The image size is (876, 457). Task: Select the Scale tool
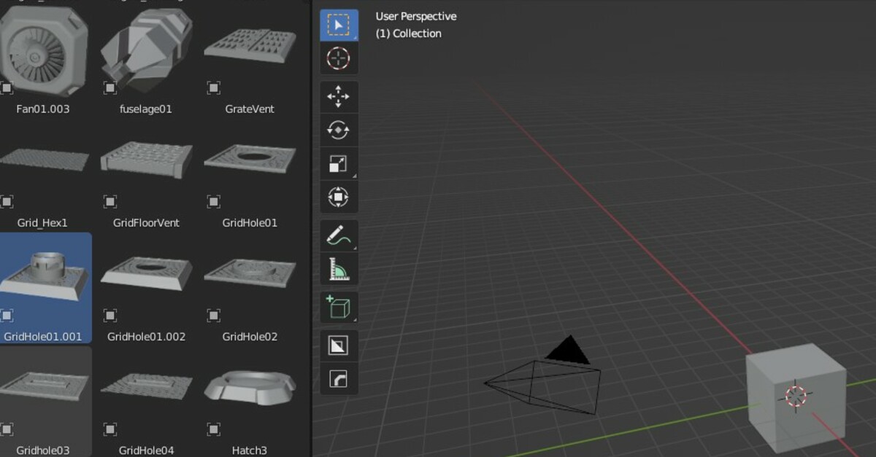click(338, 163)
